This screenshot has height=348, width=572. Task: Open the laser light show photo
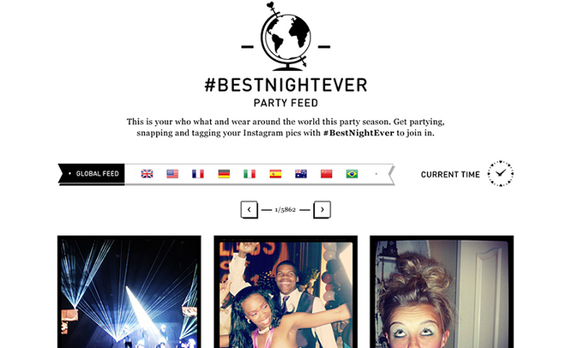pyautogui.click(x=129, y=292)
